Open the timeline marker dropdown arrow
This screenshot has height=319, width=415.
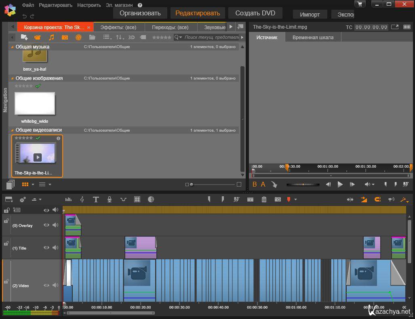[295, 199]
